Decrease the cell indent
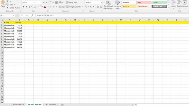 click(x=60, y=7)
